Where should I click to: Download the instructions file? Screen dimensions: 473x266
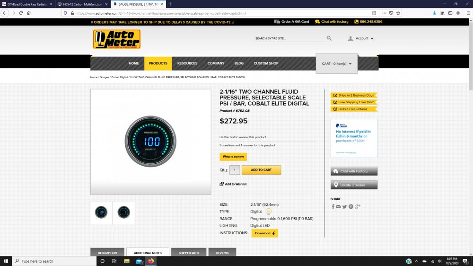(x=264, y=233)
